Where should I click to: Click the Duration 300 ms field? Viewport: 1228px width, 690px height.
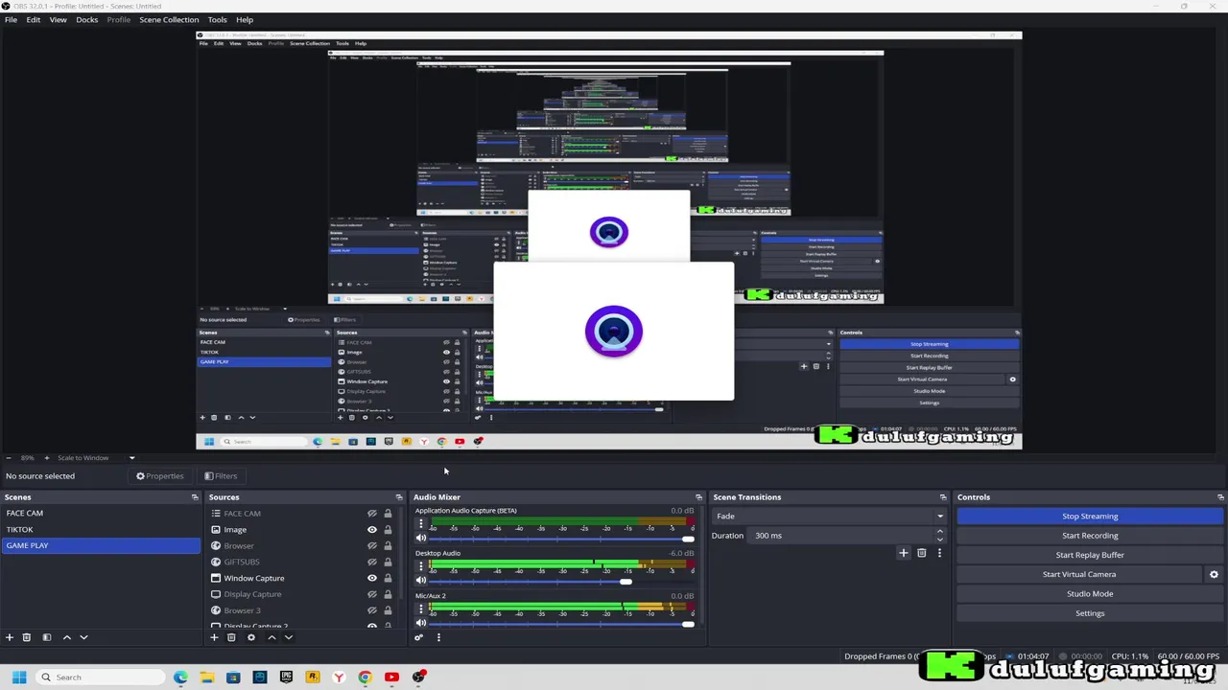[x=842, y=536]
